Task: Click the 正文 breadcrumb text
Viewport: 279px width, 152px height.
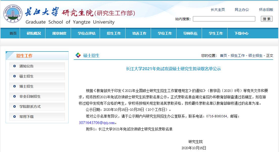Action: tap(270, 56)
